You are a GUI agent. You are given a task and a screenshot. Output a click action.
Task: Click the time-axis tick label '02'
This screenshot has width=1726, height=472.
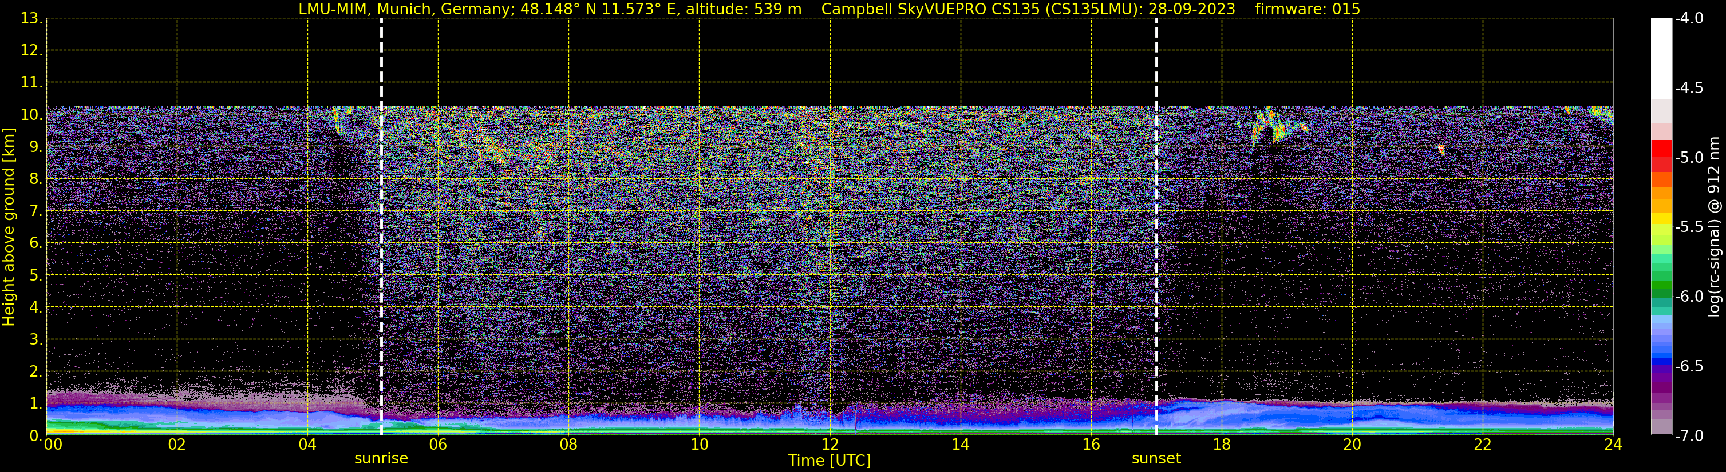177,445
